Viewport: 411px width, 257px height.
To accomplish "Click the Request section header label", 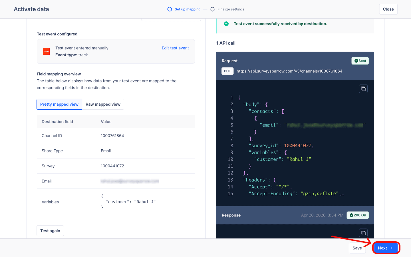I will (229, 61).
